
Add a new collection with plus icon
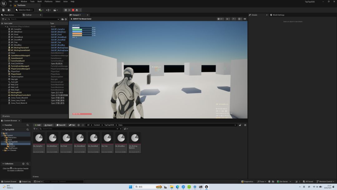point(23,164)
